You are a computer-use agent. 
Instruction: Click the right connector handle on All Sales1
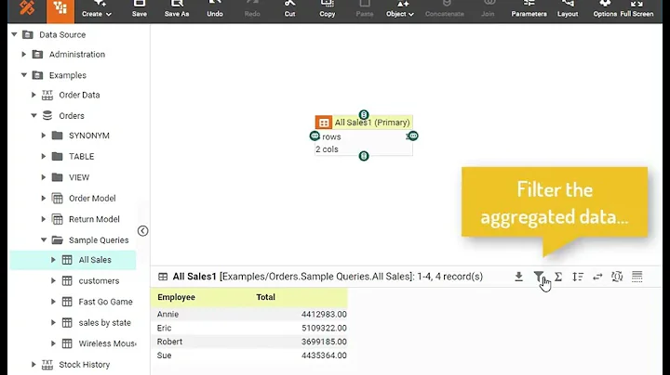point(413,136)
